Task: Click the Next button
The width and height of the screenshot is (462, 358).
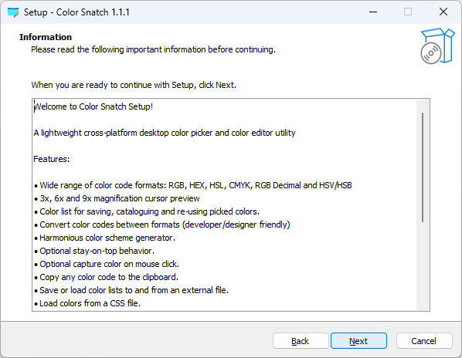Action: coord(358,341)
